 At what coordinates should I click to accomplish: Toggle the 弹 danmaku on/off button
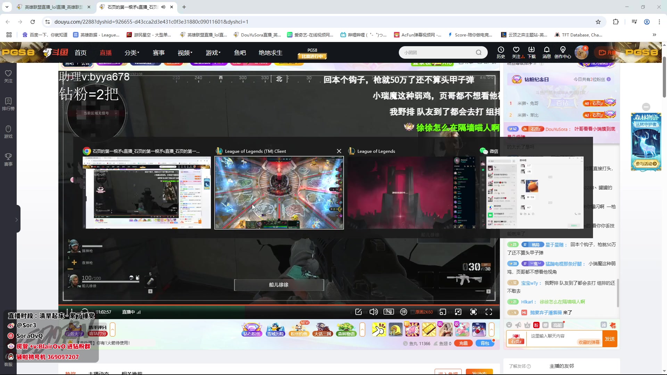point(403,312)
